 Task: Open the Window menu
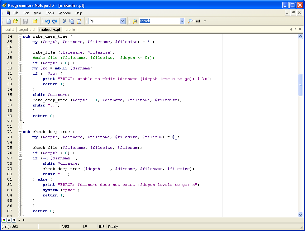pyautogui.click(x=64, y=13)
